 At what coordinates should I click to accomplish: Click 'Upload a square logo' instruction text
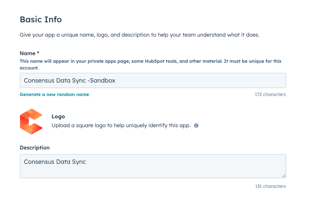(121, 126)
